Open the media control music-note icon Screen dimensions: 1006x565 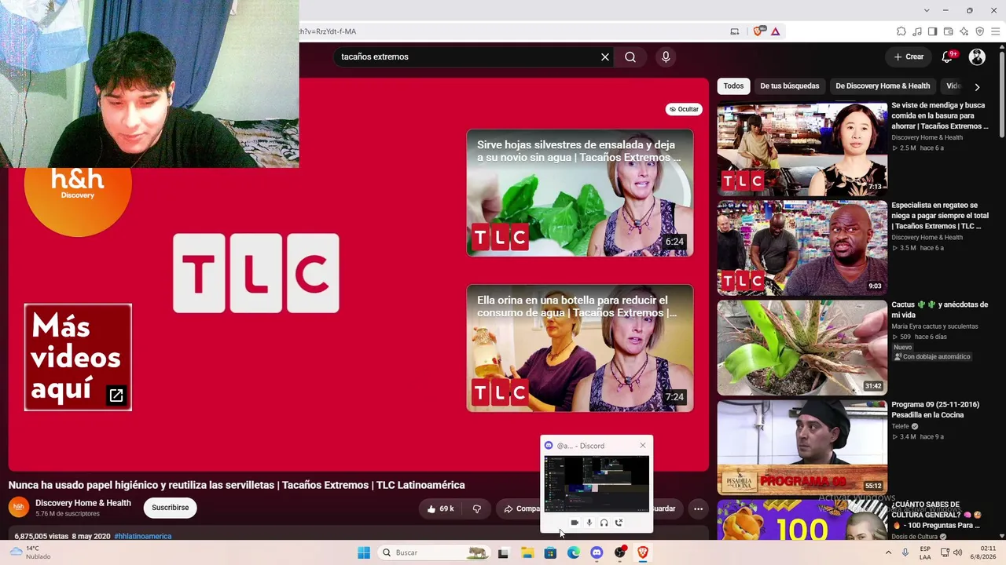pos(917,31)
